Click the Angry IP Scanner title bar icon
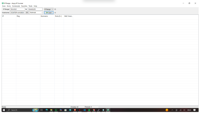This screenshot has height=113, width=201. (3, 3)
